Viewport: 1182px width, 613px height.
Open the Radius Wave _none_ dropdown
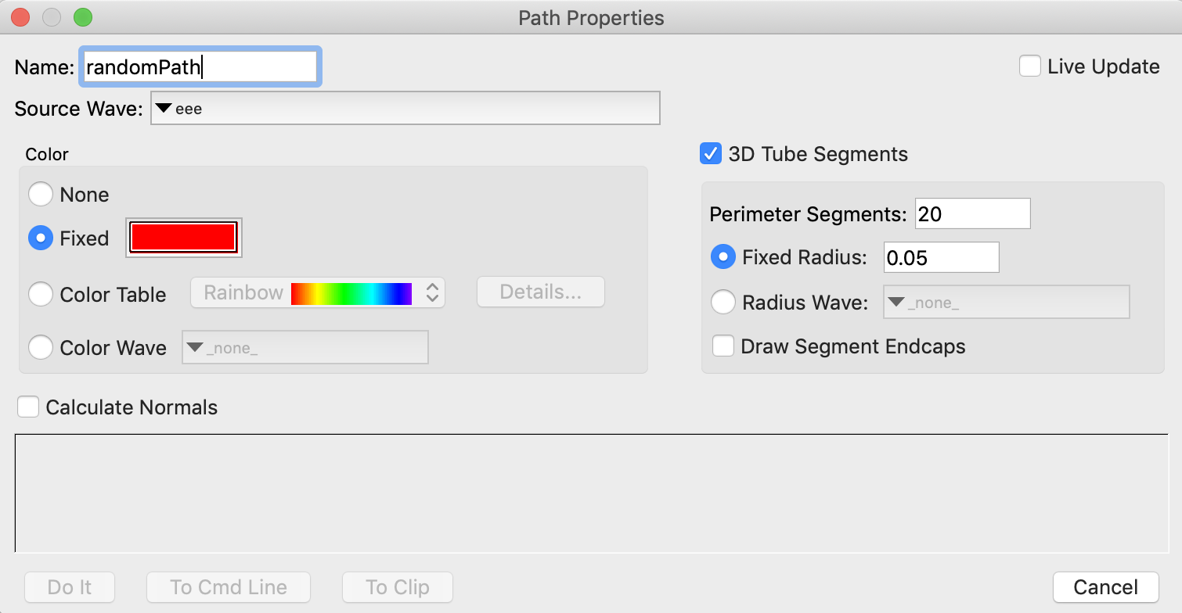click(x=1006, y=303)
